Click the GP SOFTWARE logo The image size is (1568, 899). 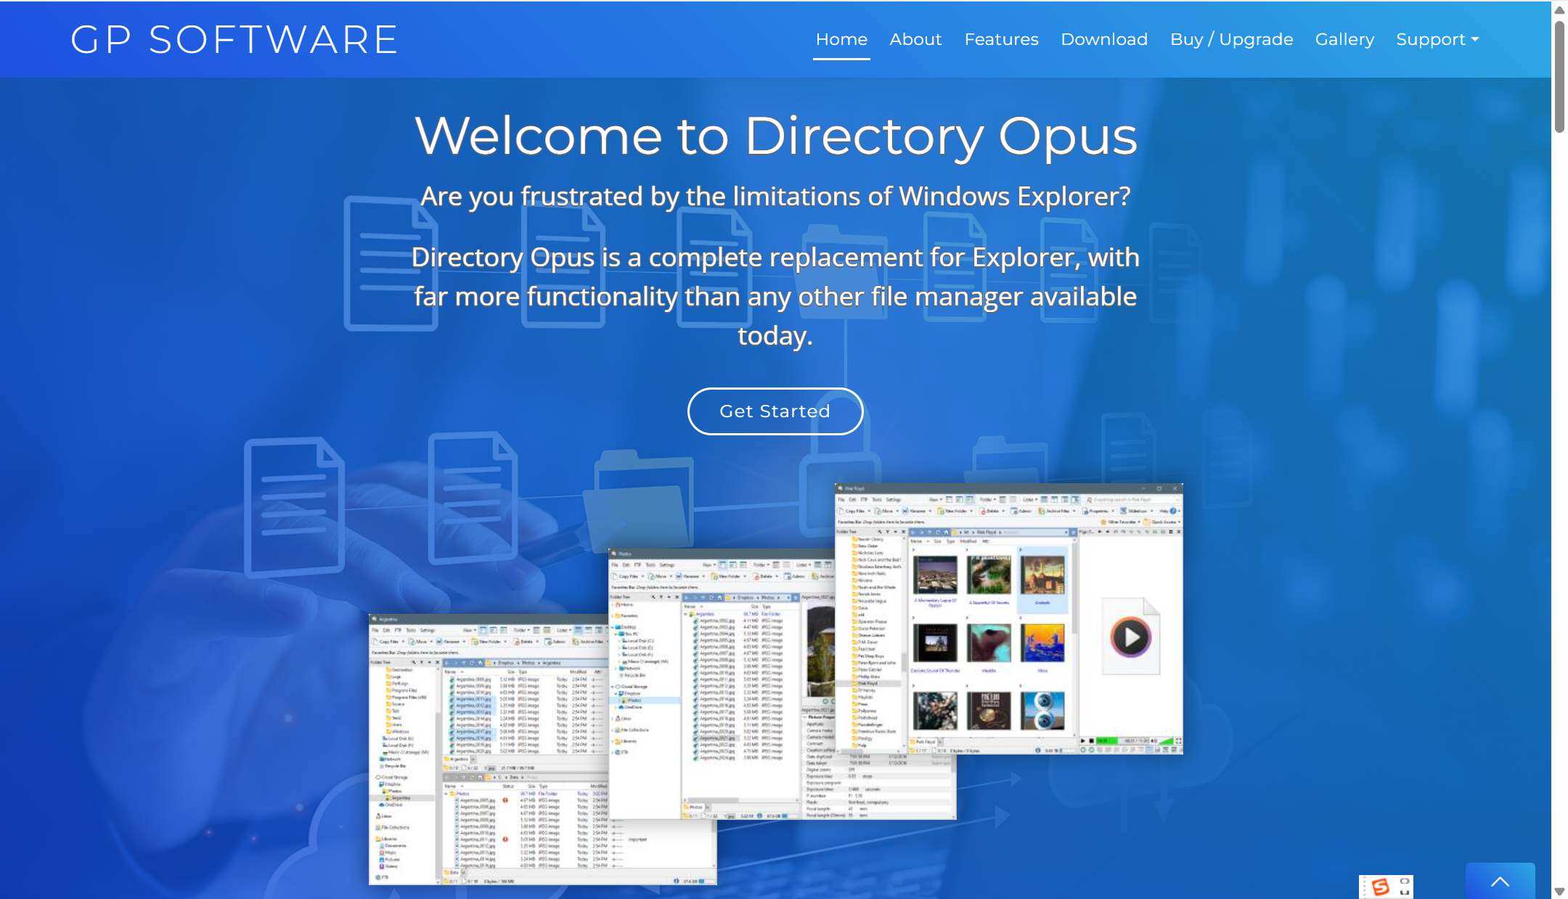(x=234, y=39)
